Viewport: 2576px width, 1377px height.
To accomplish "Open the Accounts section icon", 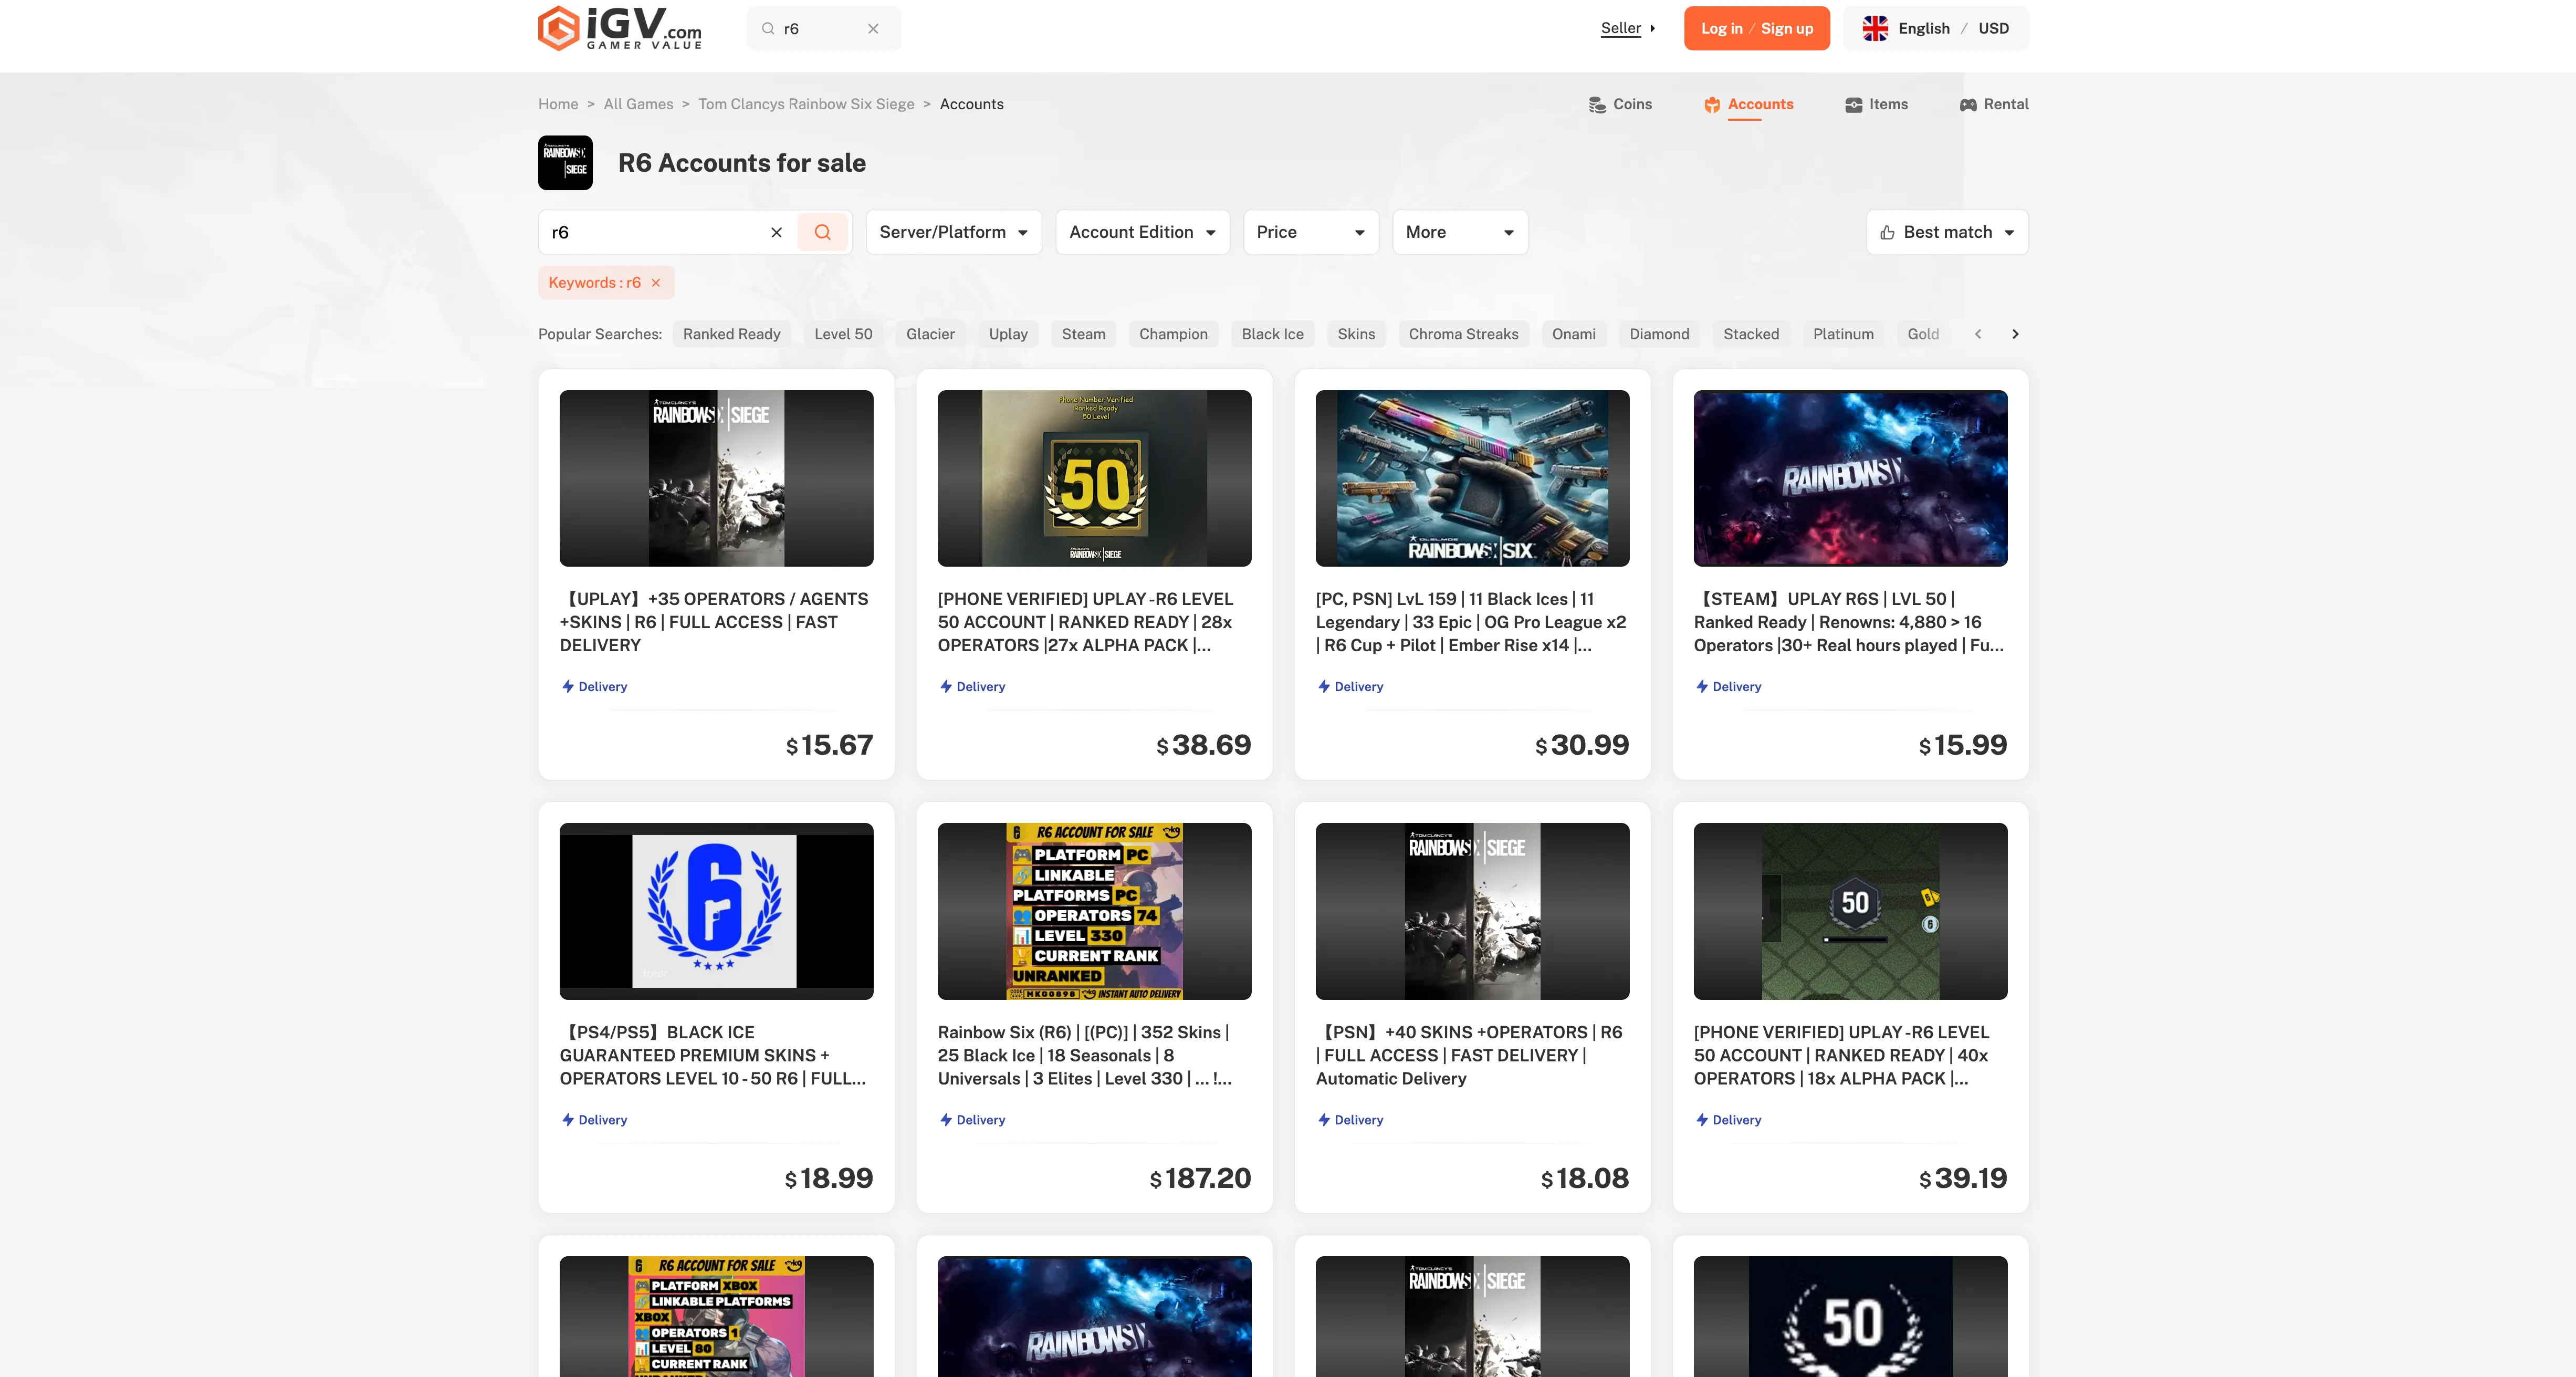I will point(1712,104).
